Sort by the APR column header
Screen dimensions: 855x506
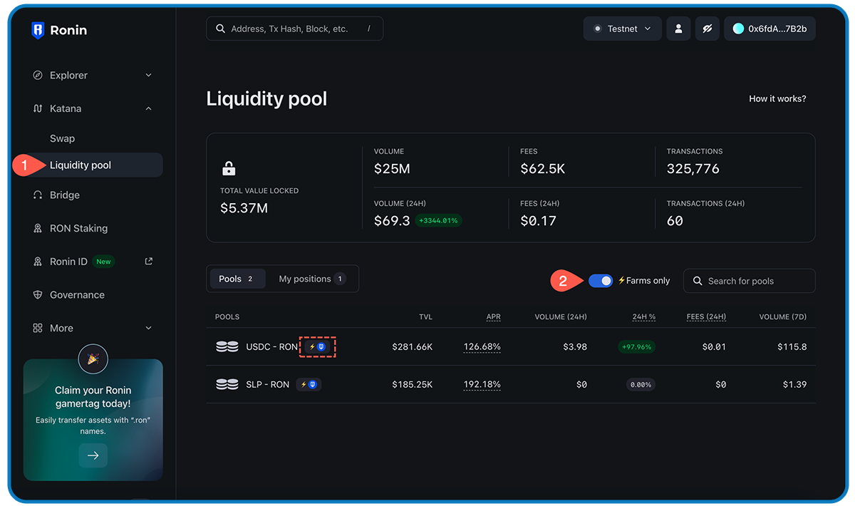(x=493, y=316)
